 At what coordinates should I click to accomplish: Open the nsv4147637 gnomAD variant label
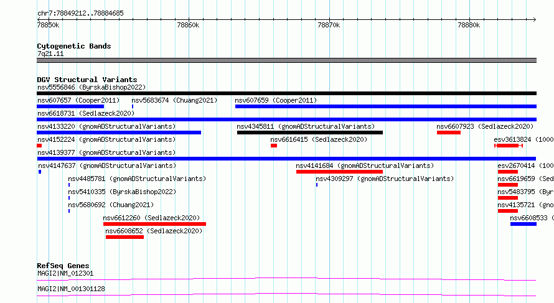(x=107, y=165)
